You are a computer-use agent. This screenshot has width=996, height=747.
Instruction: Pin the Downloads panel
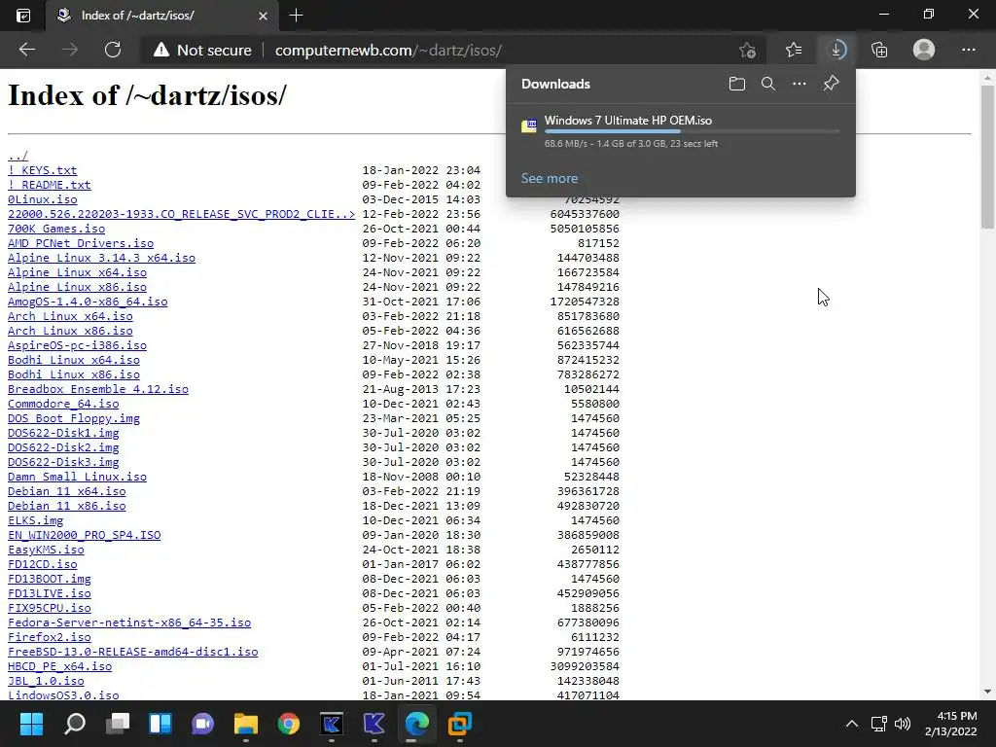[x=831, y=84]
